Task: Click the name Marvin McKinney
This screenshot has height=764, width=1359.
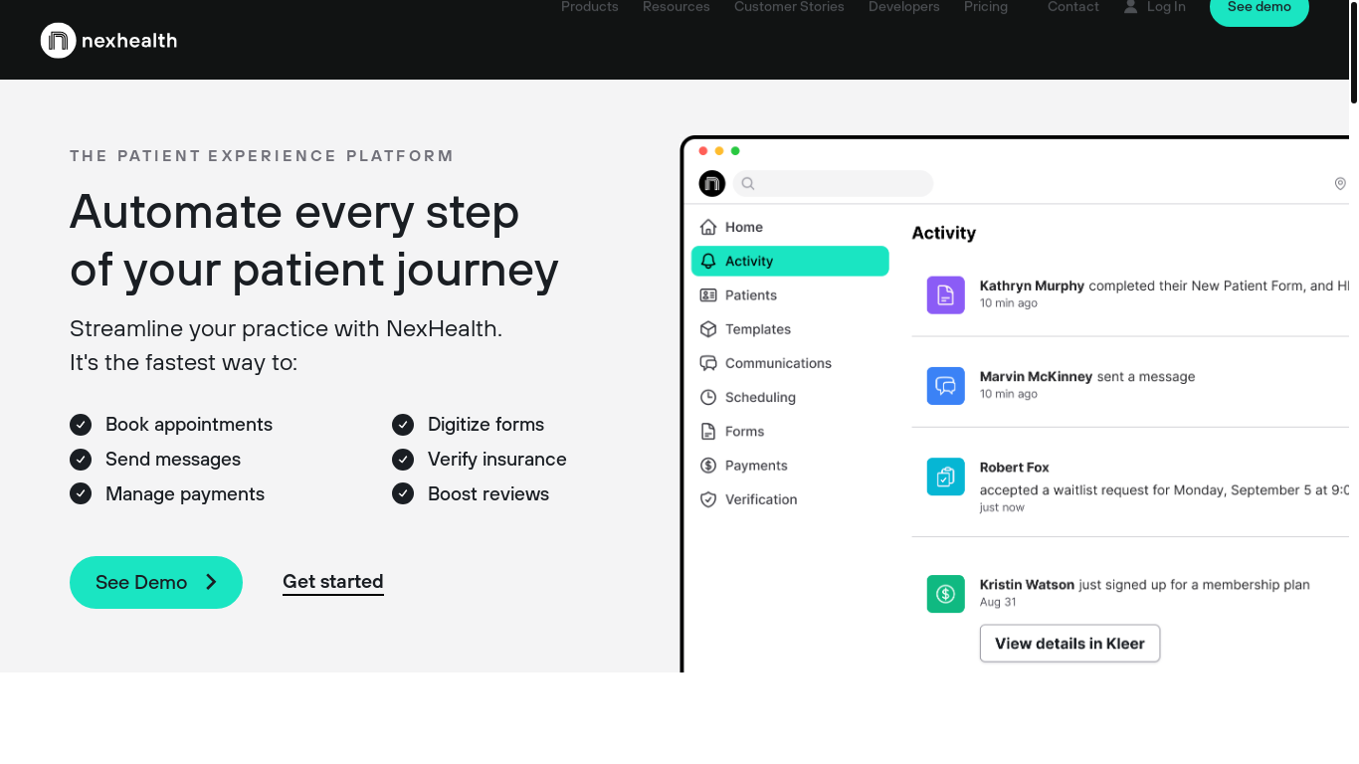Action: pyautogui.click(x=1036, y=377)
